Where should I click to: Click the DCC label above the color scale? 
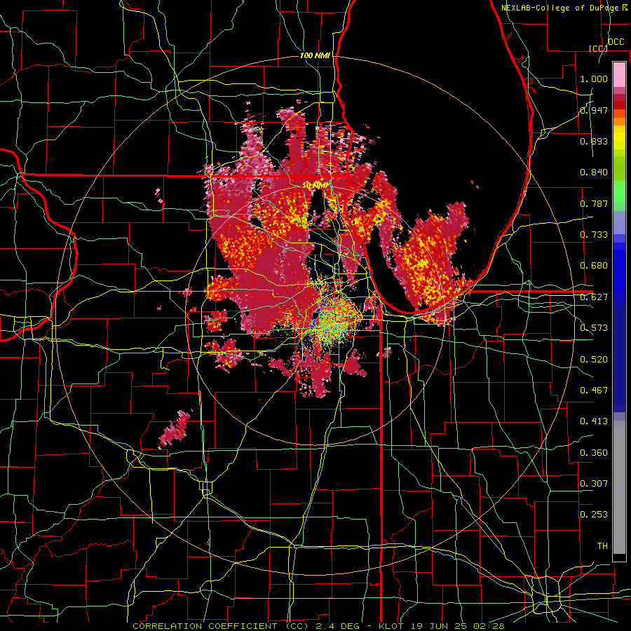pyautogui.click(x=616, y=41)
